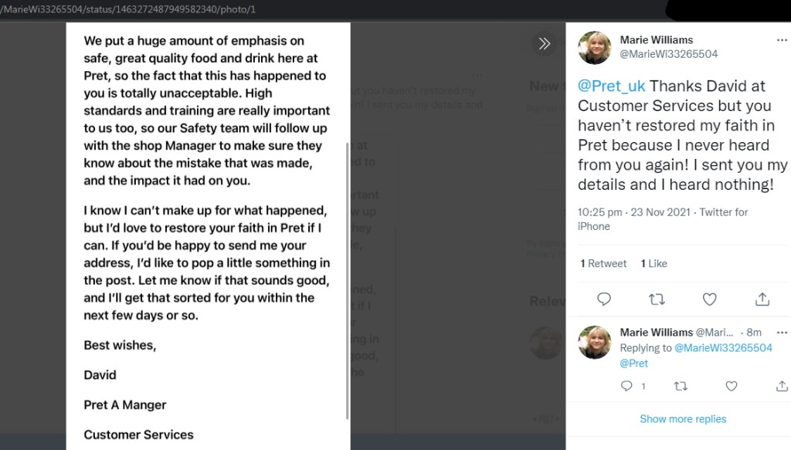Retweet the main tweet
This screenshot has width=791, height=450.
pos(656,299)
